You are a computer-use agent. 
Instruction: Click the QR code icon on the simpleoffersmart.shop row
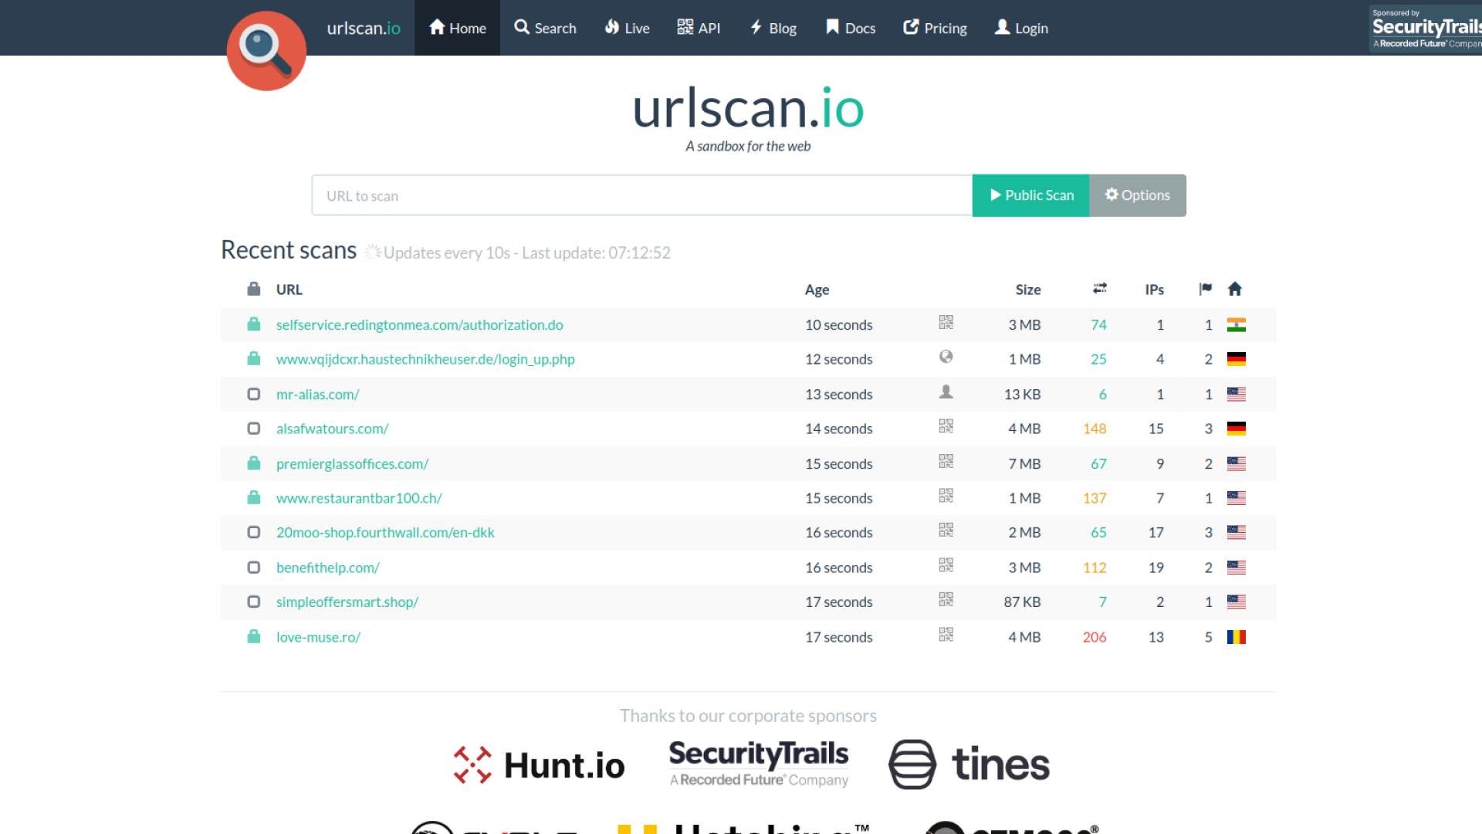tap(946, 600)
